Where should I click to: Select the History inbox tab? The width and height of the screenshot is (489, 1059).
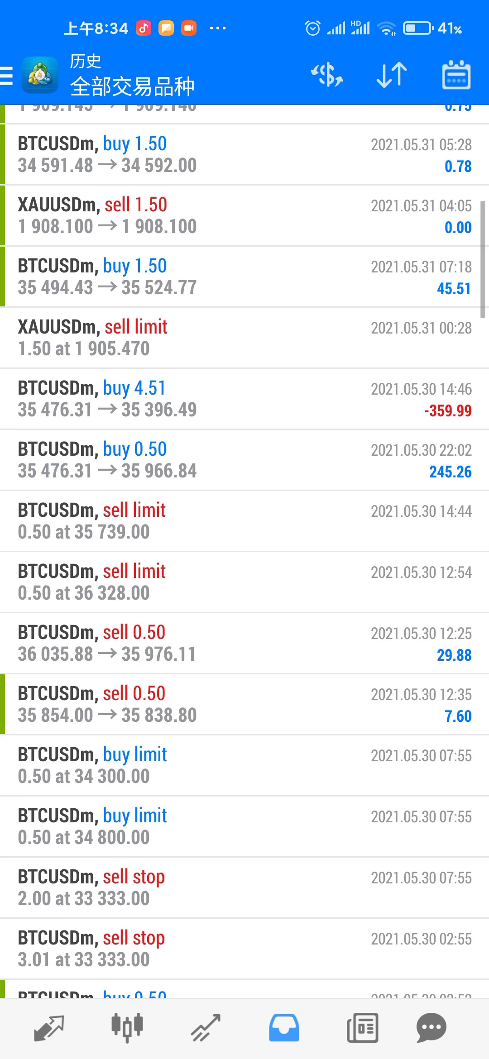284,1028
